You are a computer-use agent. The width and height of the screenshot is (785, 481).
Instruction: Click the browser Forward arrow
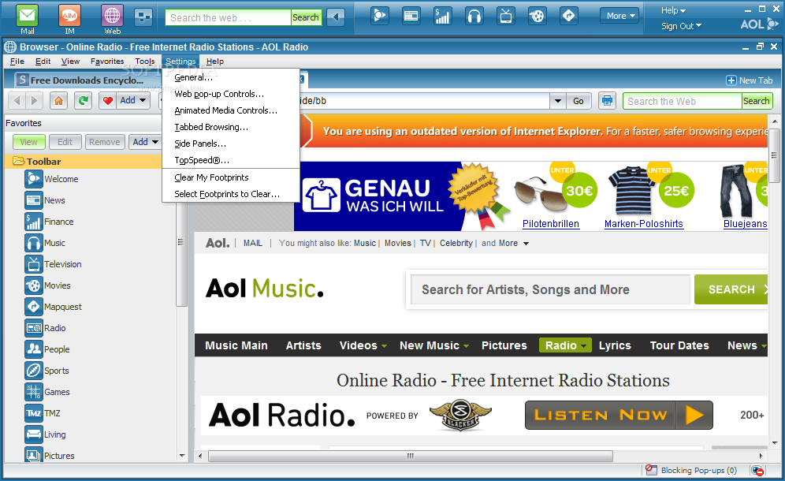[x=34, y=101]
